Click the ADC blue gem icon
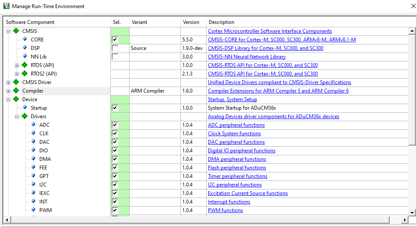The height and width of the screenshot is (227, 417). [x=33, y=124]
